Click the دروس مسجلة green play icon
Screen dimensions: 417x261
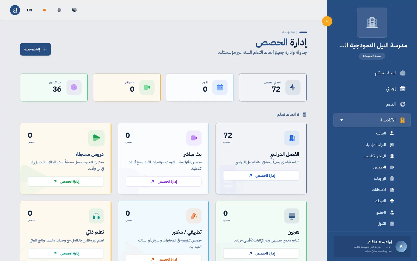96,138
